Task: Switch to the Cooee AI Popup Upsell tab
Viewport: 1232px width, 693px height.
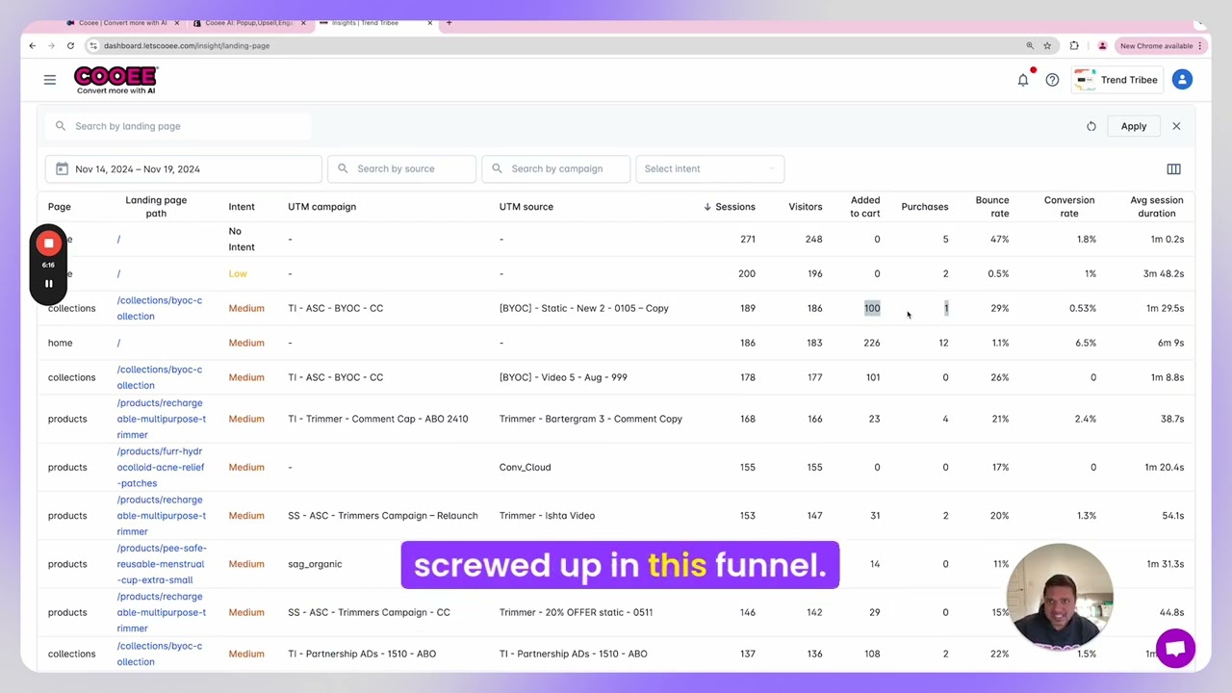Action: coord(249,22)
